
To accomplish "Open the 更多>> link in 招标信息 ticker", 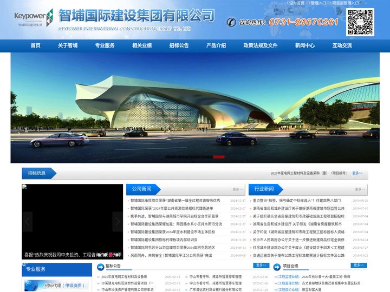I will point(357,174).
